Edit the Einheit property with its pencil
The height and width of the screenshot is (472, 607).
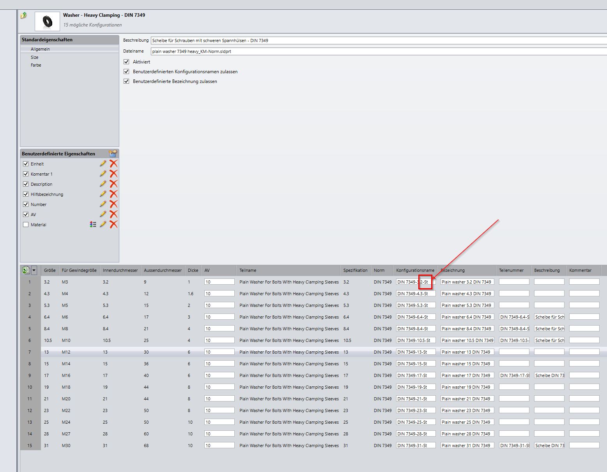(103, 164)
